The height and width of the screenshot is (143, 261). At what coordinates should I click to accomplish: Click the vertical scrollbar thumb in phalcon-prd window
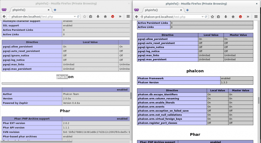click(x=259, y=100)
